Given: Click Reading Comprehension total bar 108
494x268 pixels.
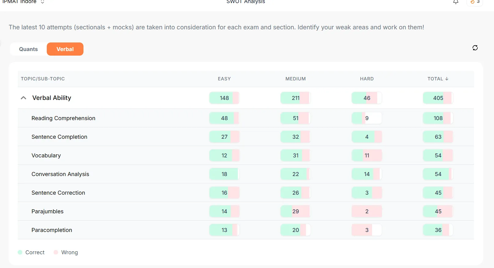Looking at the screenshot, I should (438, 118).
